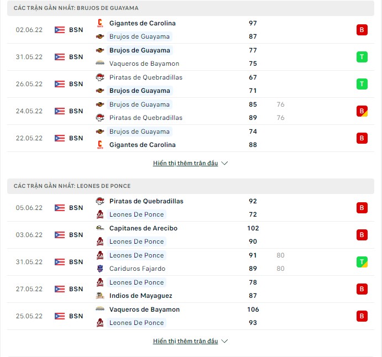Click half-yellow B badge for 24.05.22 match
Viewport: 382px width, 357px height.
[x=362, y=111]
